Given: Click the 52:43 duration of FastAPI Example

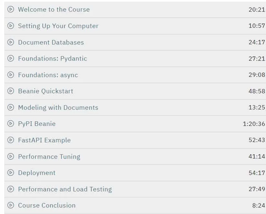Looking at the screenshot, I should pos(257,140).
